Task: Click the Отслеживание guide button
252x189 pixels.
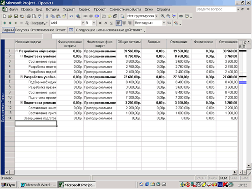Action: pos(42,30)
